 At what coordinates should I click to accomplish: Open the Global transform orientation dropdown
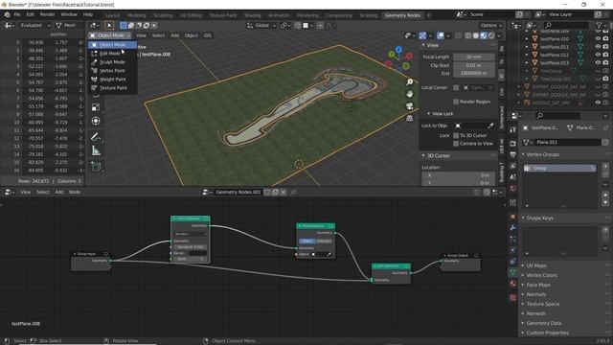click(261, 26)
